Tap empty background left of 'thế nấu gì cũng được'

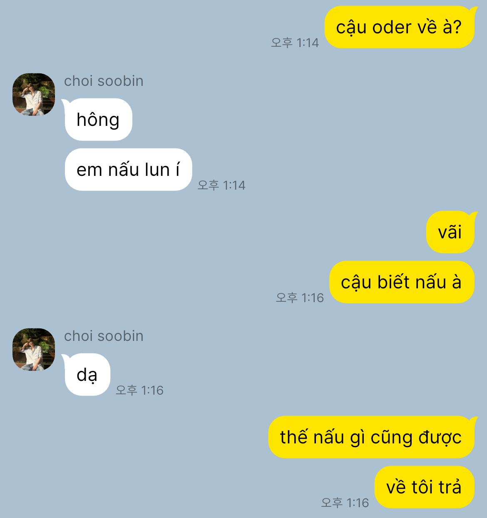click(133, 437)
